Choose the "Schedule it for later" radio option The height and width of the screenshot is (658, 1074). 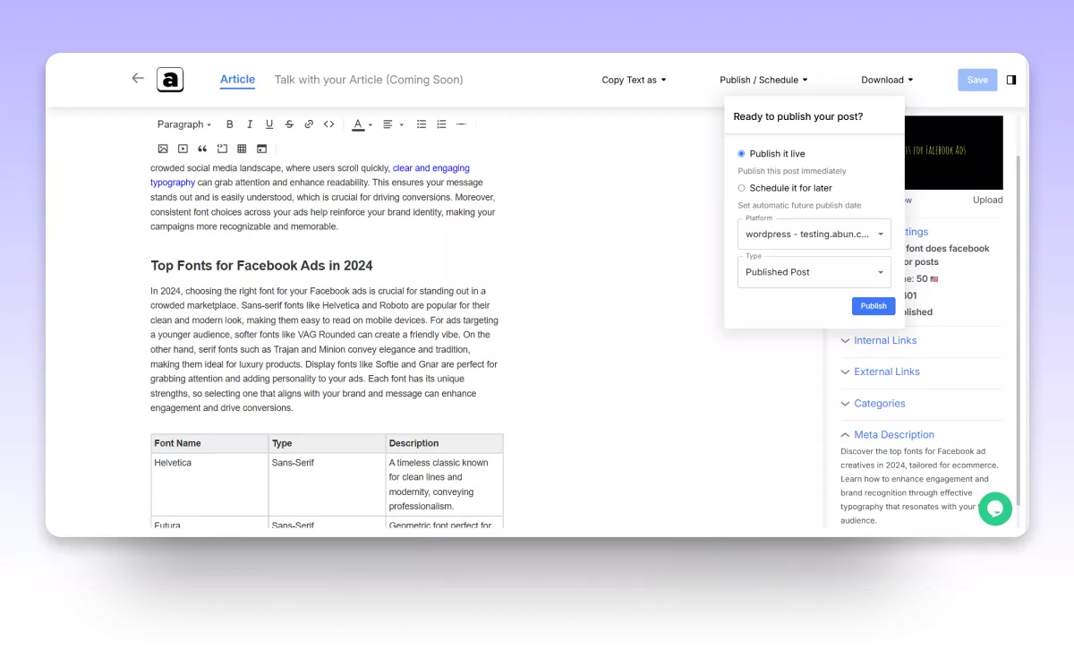click(741, 188)
